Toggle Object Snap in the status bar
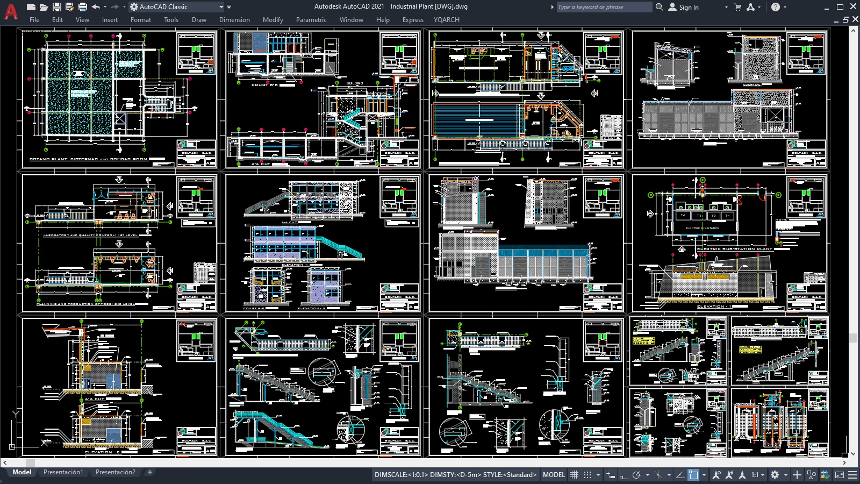This screenshot has width=860, height=484. (x=693, y=475)
